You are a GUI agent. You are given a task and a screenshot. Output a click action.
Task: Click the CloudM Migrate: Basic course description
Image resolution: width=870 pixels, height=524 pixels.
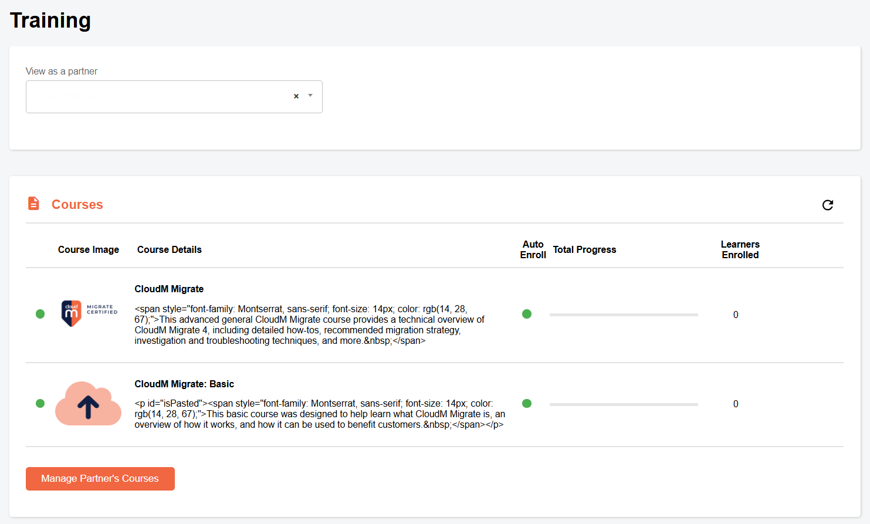[320, 414]
